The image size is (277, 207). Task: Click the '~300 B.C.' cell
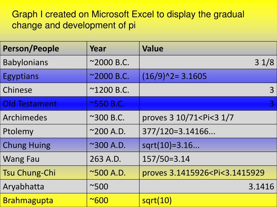(x=113, y=118)
